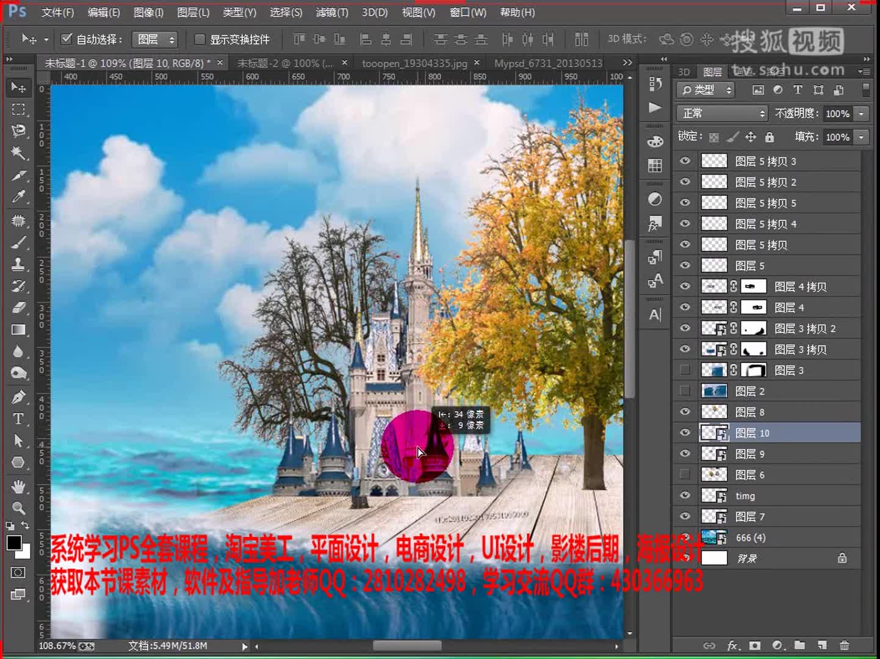
Task: Add a layer mask icon
Action: tap(755, 646)
